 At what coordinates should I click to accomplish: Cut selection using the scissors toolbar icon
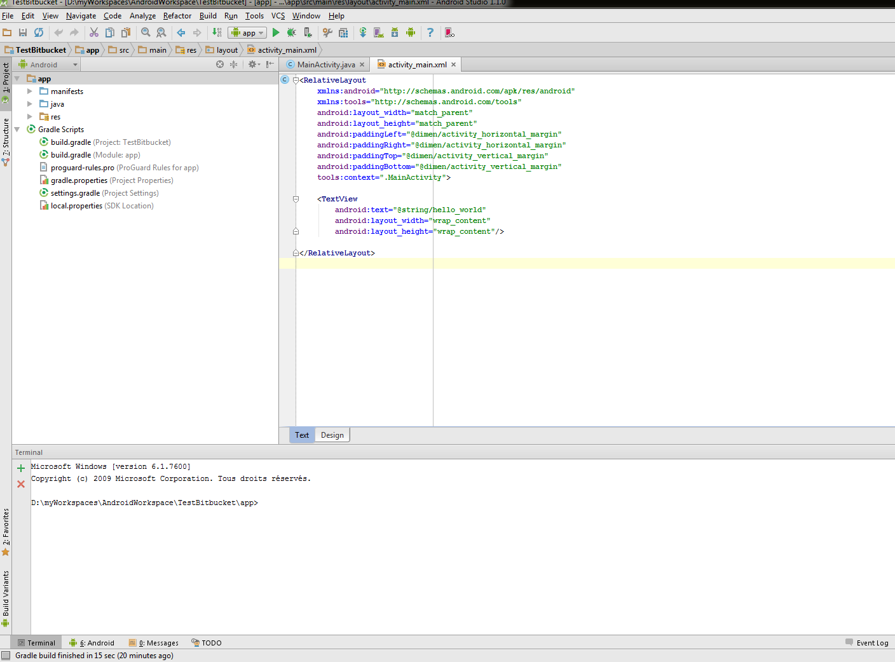94,32
